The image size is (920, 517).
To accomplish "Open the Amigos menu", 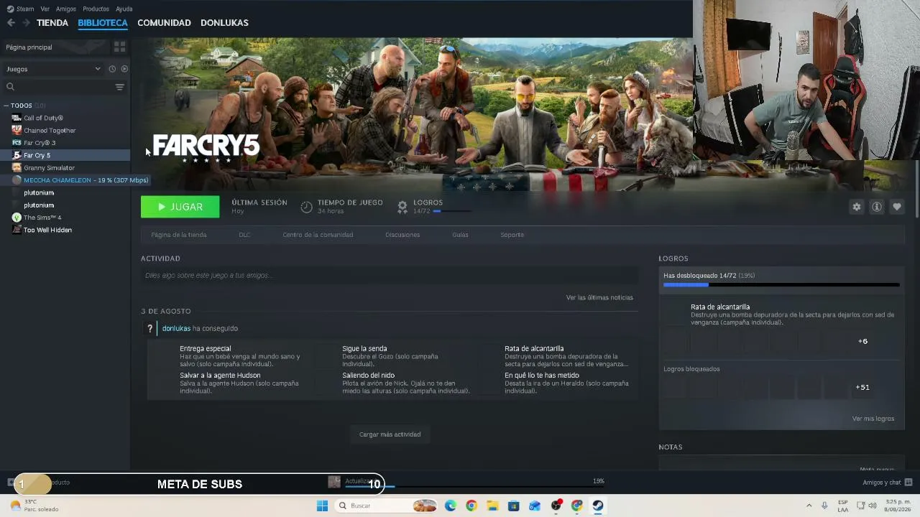I will click(66, 9).
